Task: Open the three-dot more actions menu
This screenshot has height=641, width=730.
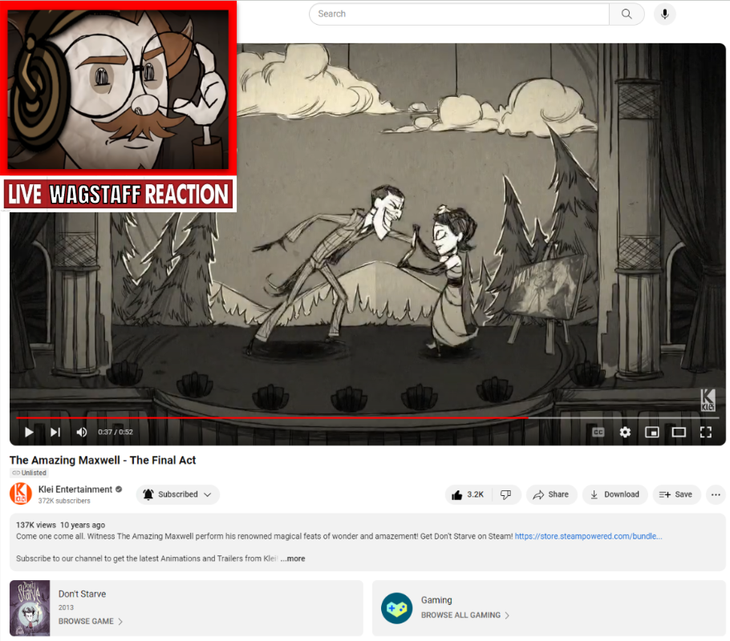Action: coord(716,494)
